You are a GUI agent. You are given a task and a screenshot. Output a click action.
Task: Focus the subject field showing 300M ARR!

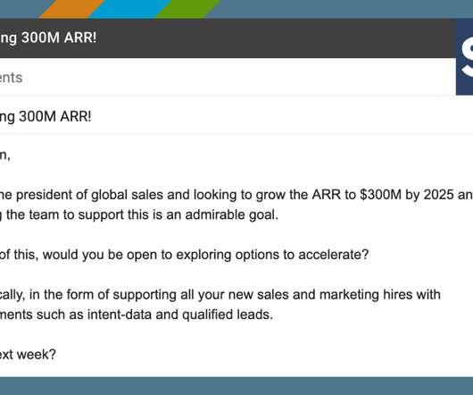[x=236, y=116]
